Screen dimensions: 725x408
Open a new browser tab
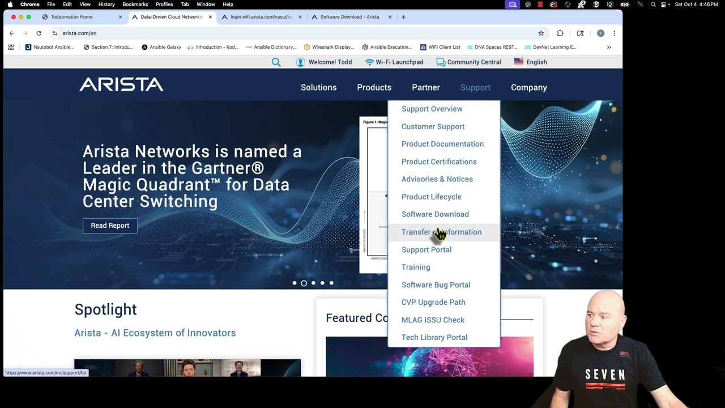(403, 17)
